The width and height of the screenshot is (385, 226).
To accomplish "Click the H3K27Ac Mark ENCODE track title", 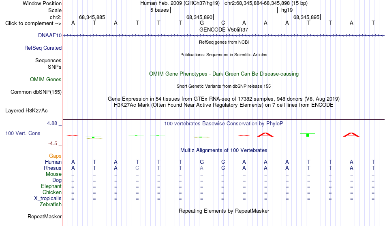I will click(x=224, y=105).
